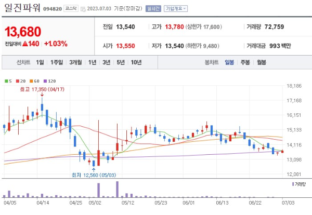Select the 3개월 line chart tab

[x=75, y=62]
